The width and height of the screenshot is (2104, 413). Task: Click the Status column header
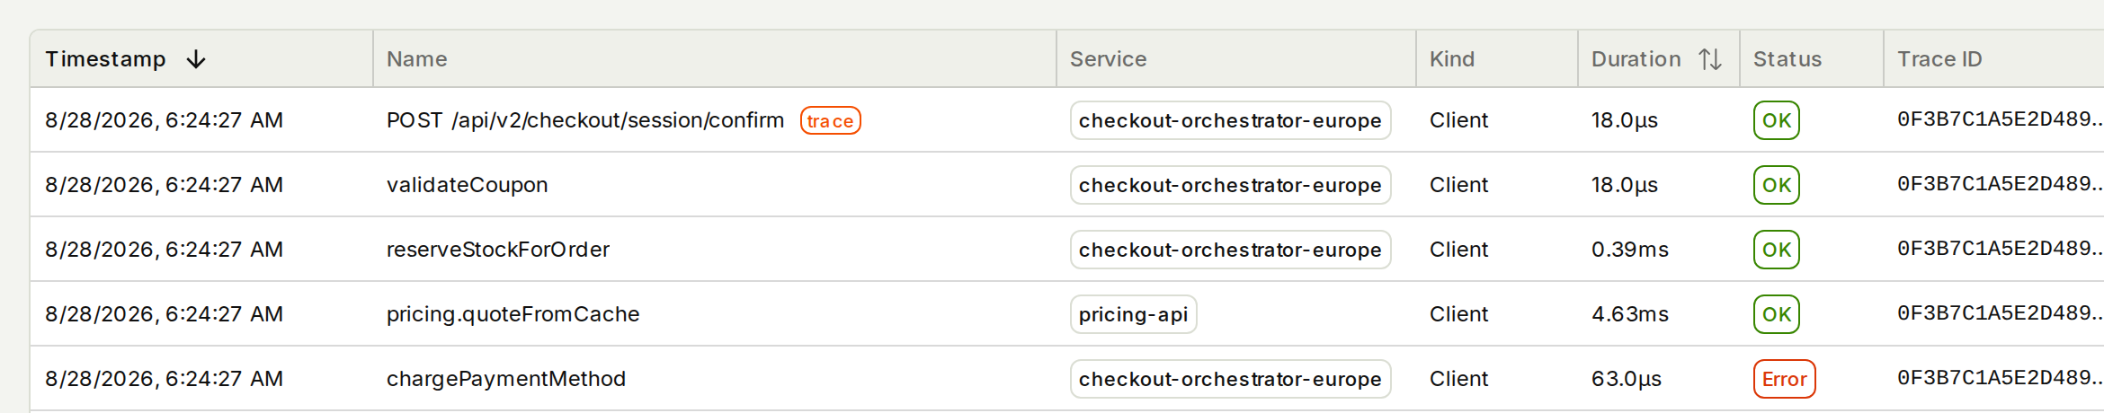tap(1787, 59)
